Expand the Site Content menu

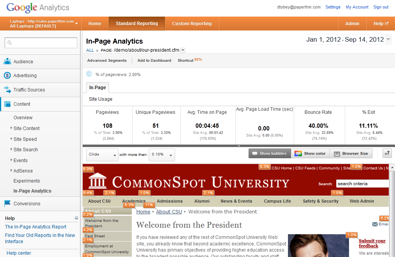point(26,128)
